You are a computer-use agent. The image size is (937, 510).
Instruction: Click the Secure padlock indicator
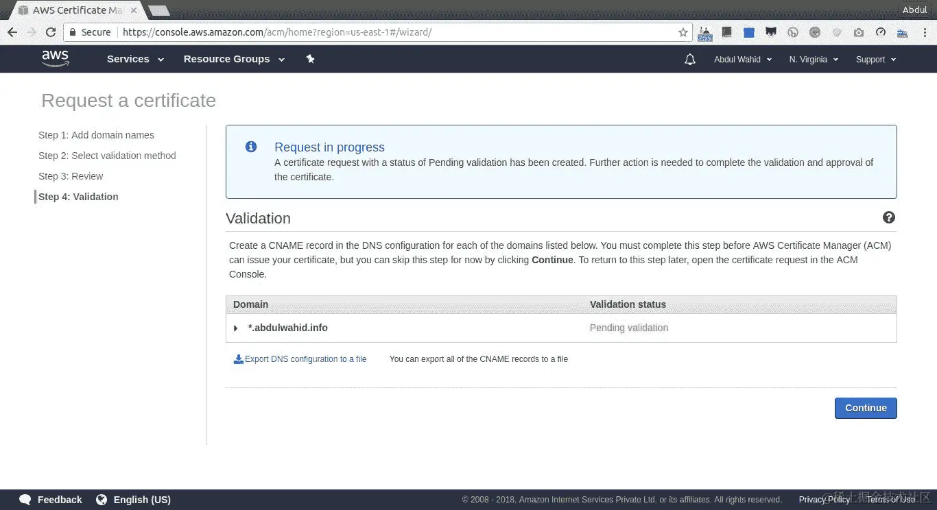[90, 32]
